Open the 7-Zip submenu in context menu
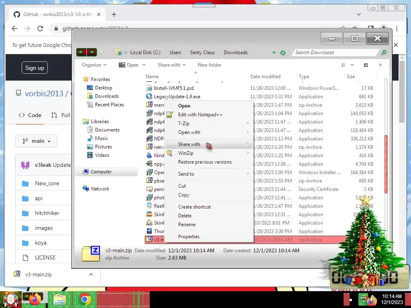411x308 pixels. click(x=209, y=124)
